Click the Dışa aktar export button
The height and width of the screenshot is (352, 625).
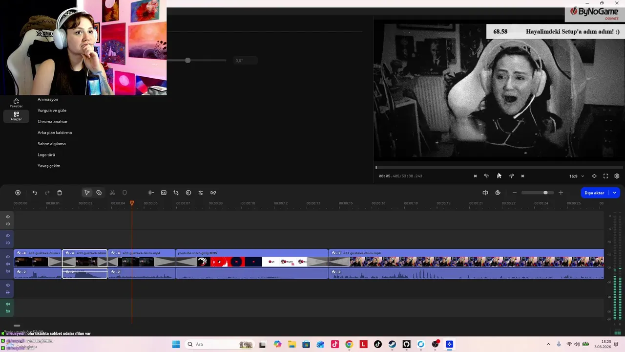pyautogui.click(x=594, y=193)
